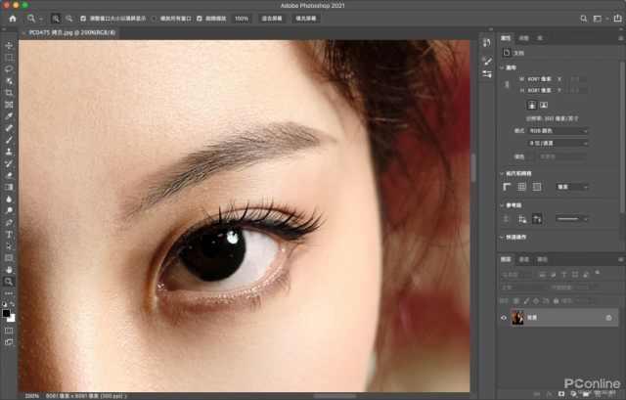
Task: Collapse the Rulers & Grids section
Action: point(502,174)
